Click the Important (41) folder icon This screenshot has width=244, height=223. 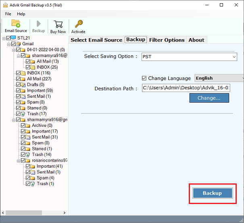click(x=33, y=166)
